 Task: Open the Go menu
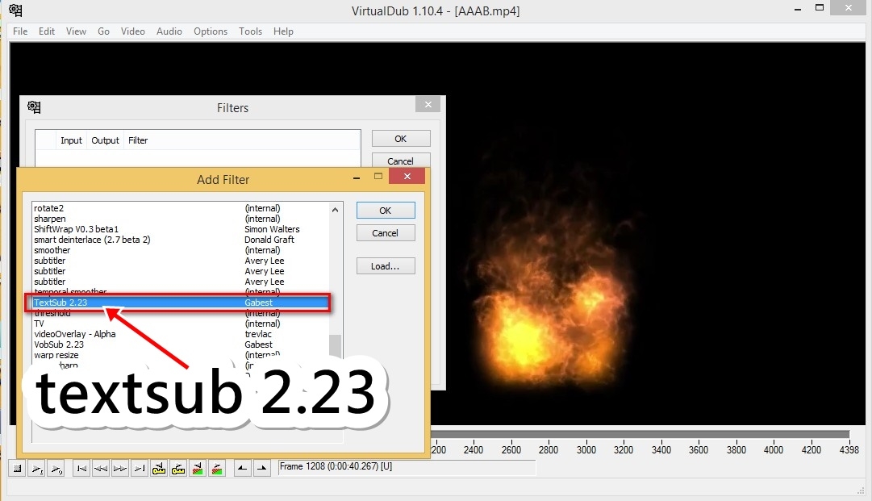pyautogui.click(x=103, y=31)
